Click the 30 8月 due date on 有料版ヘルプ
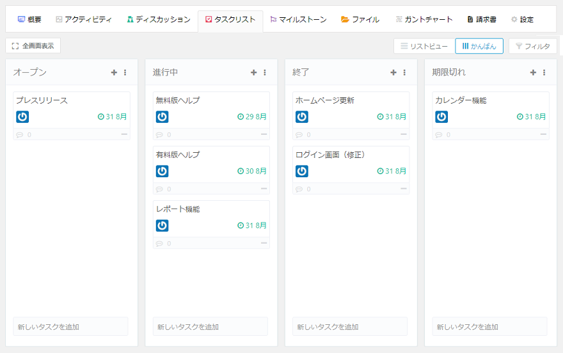The height and width of the screenshot is (353, 563). [x=252, y=171]
